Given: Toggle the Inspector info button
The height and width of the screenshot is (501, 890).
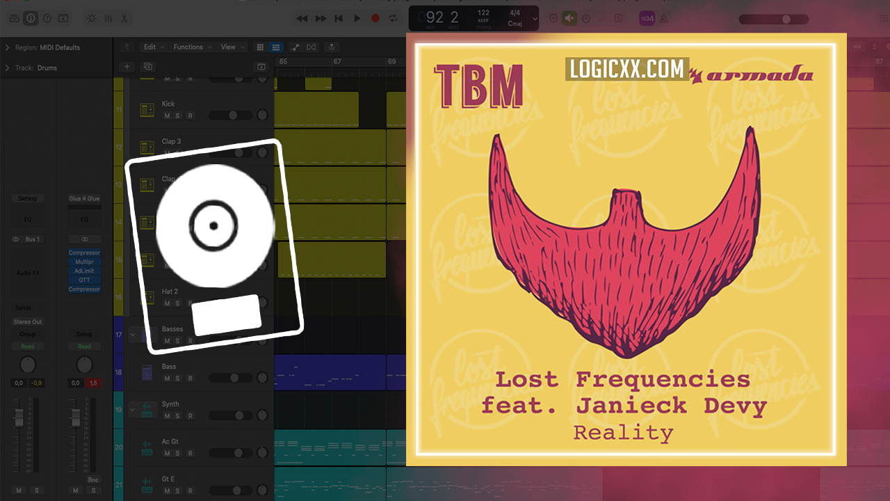Looking at the screenshot, I should tap(31, 19).
